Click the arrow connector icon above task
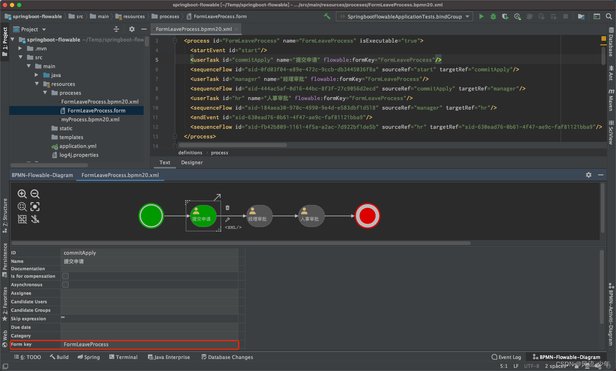This screenshot has width=616, height=371. click(217, 197)
